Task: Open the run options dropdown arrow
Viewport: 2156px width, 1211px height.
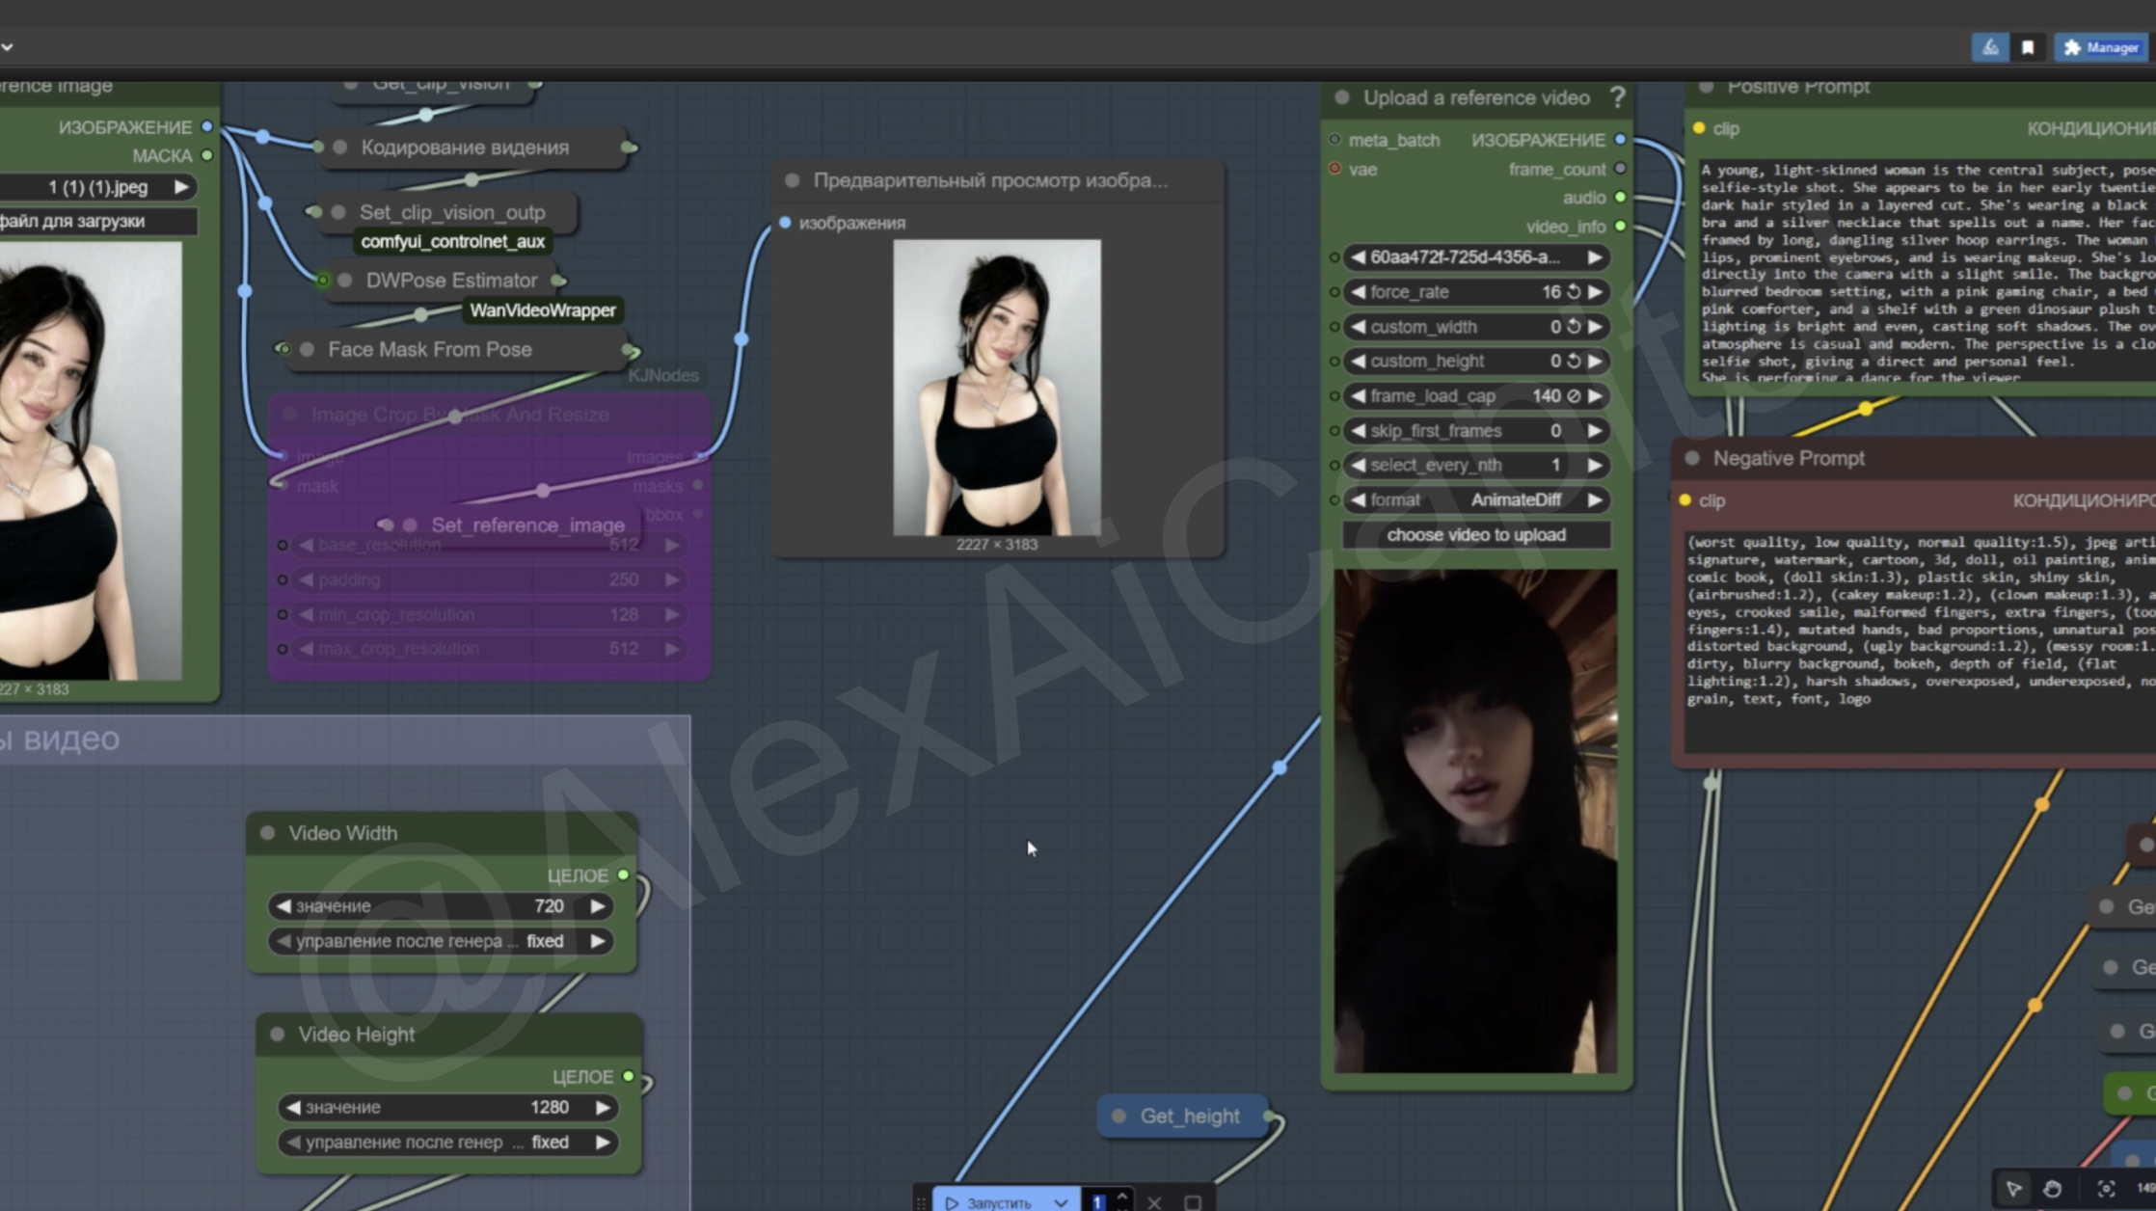Action: pos(1061,1202)
